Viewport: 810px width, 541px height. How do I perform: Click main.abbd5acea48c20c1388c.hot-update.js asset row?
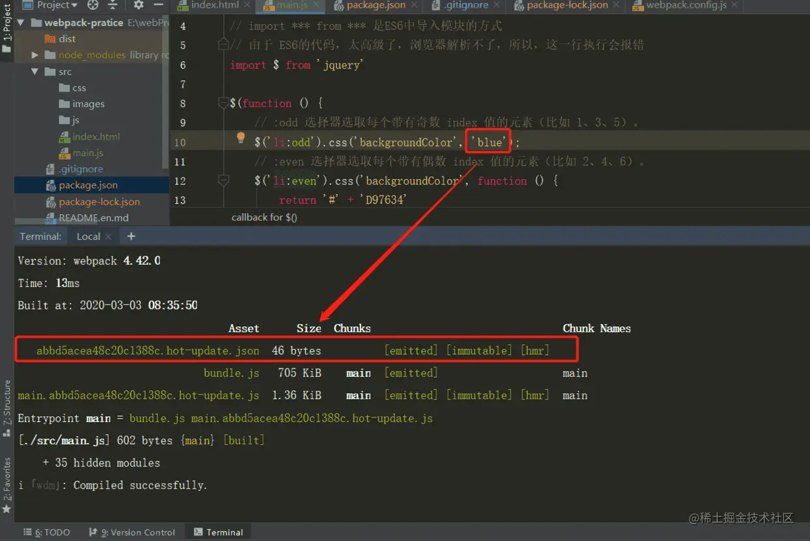[x=138, y=395]
